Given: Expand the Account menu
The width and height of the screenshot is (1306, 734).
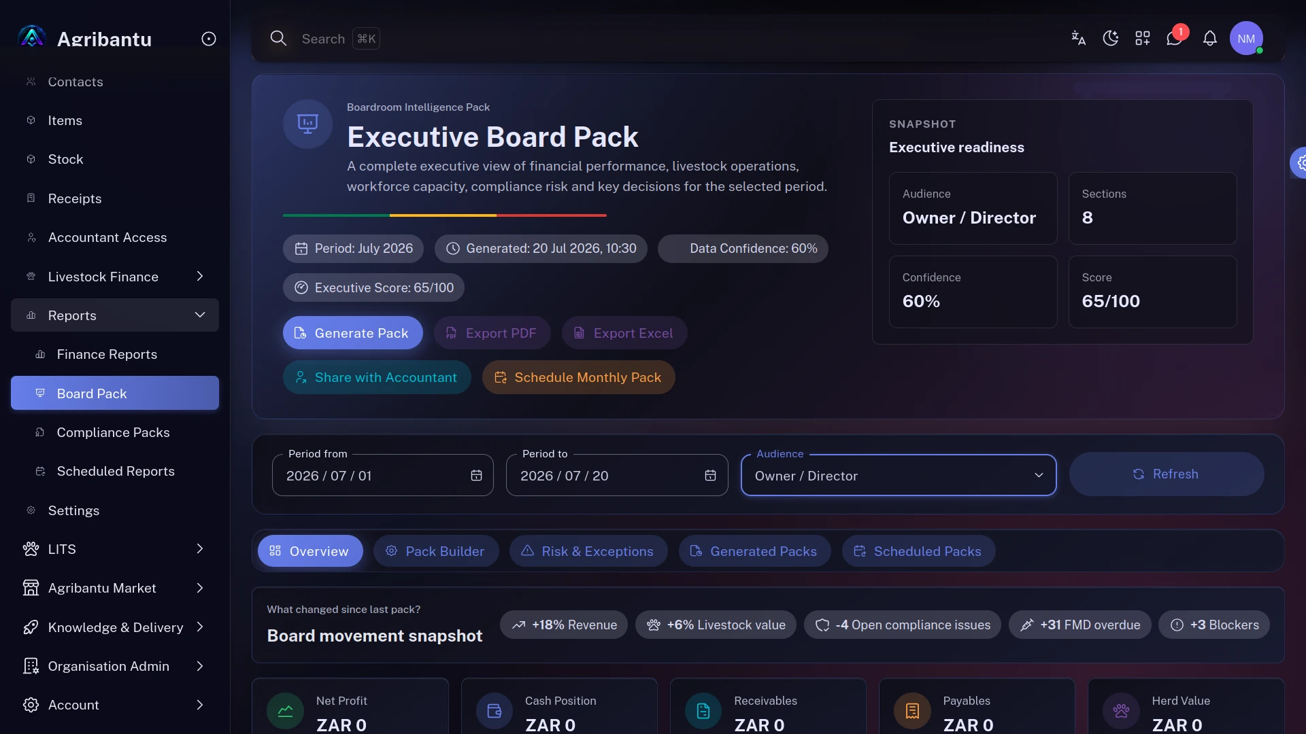Looking at the screenshot, I should point(115,705).
